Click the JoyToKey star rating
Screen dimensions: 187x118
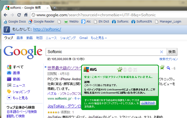tap(53, 112)
